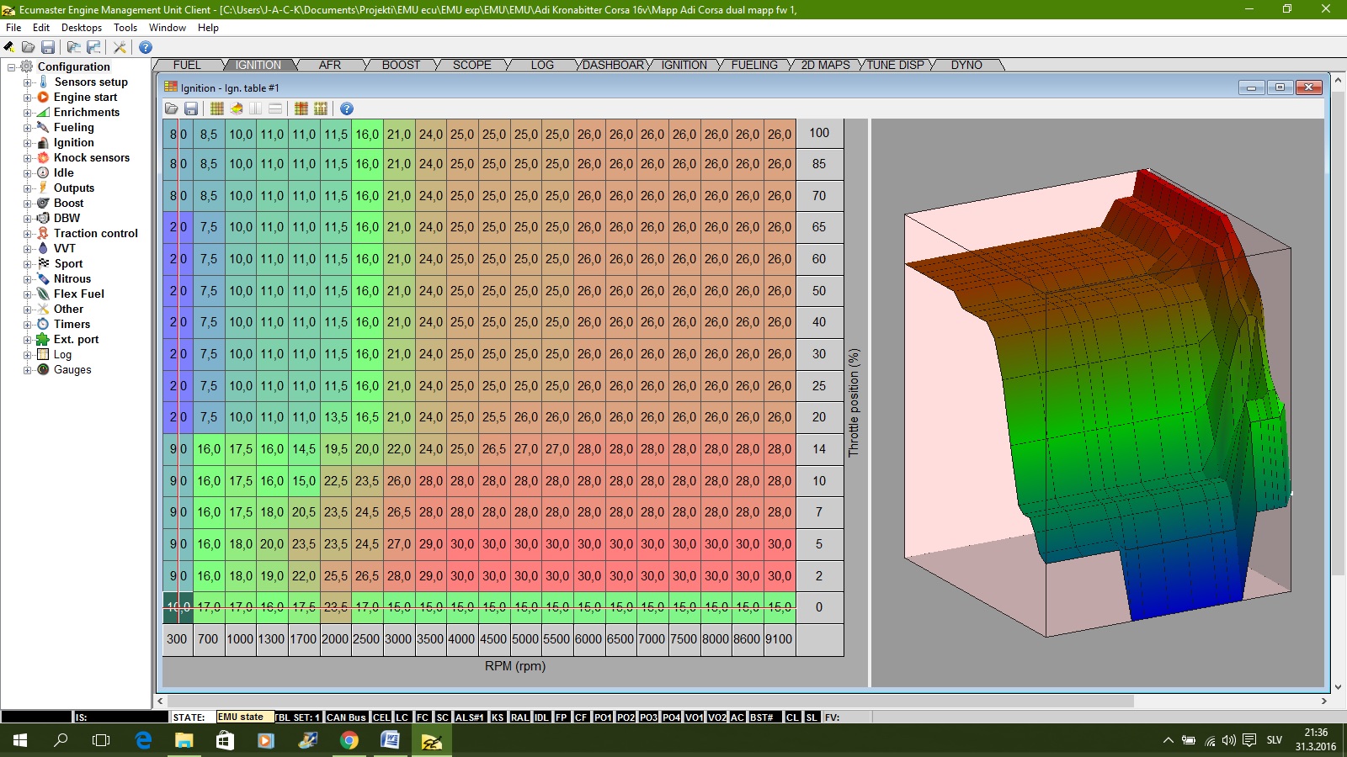The width and height of the screenshot is (1347, 757).
Task: Click the Save icon in the main toolbar
Action: [48, 47]
